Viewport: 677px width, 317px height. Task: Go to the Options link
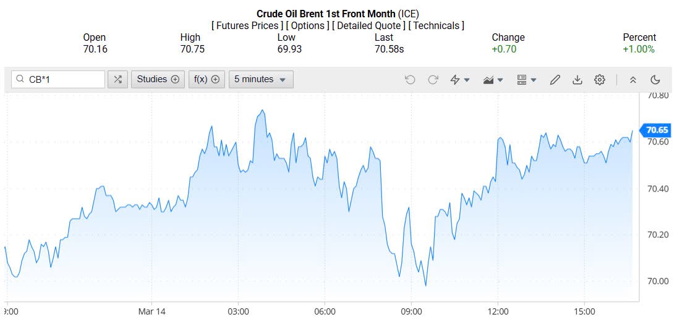tap(307, 25)
